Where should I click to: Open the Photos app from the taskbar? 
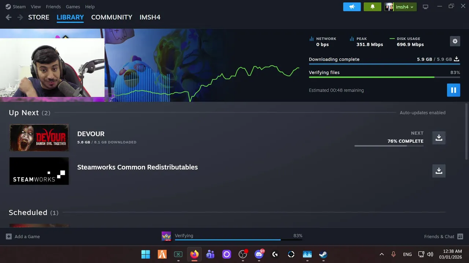tap(307, 254)
